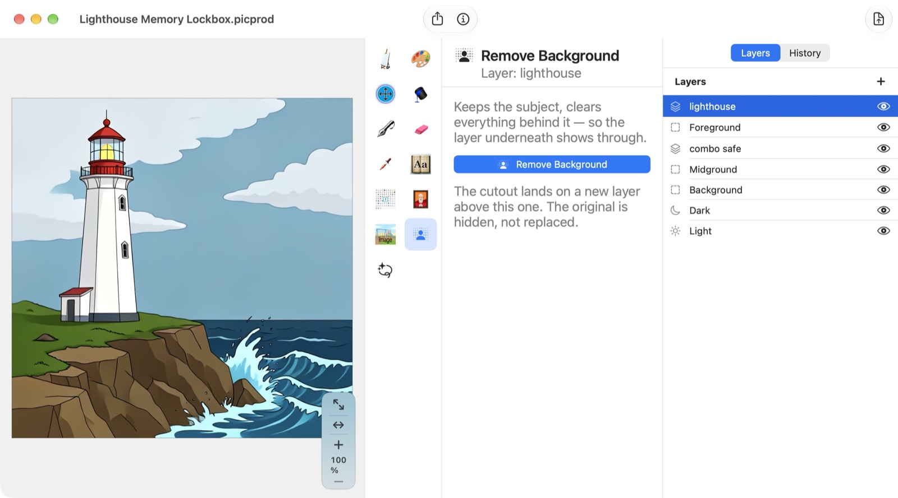Add a new layer with plus
Image resolution: width=898 pixels, height=498 pixels.
(881, 82)
